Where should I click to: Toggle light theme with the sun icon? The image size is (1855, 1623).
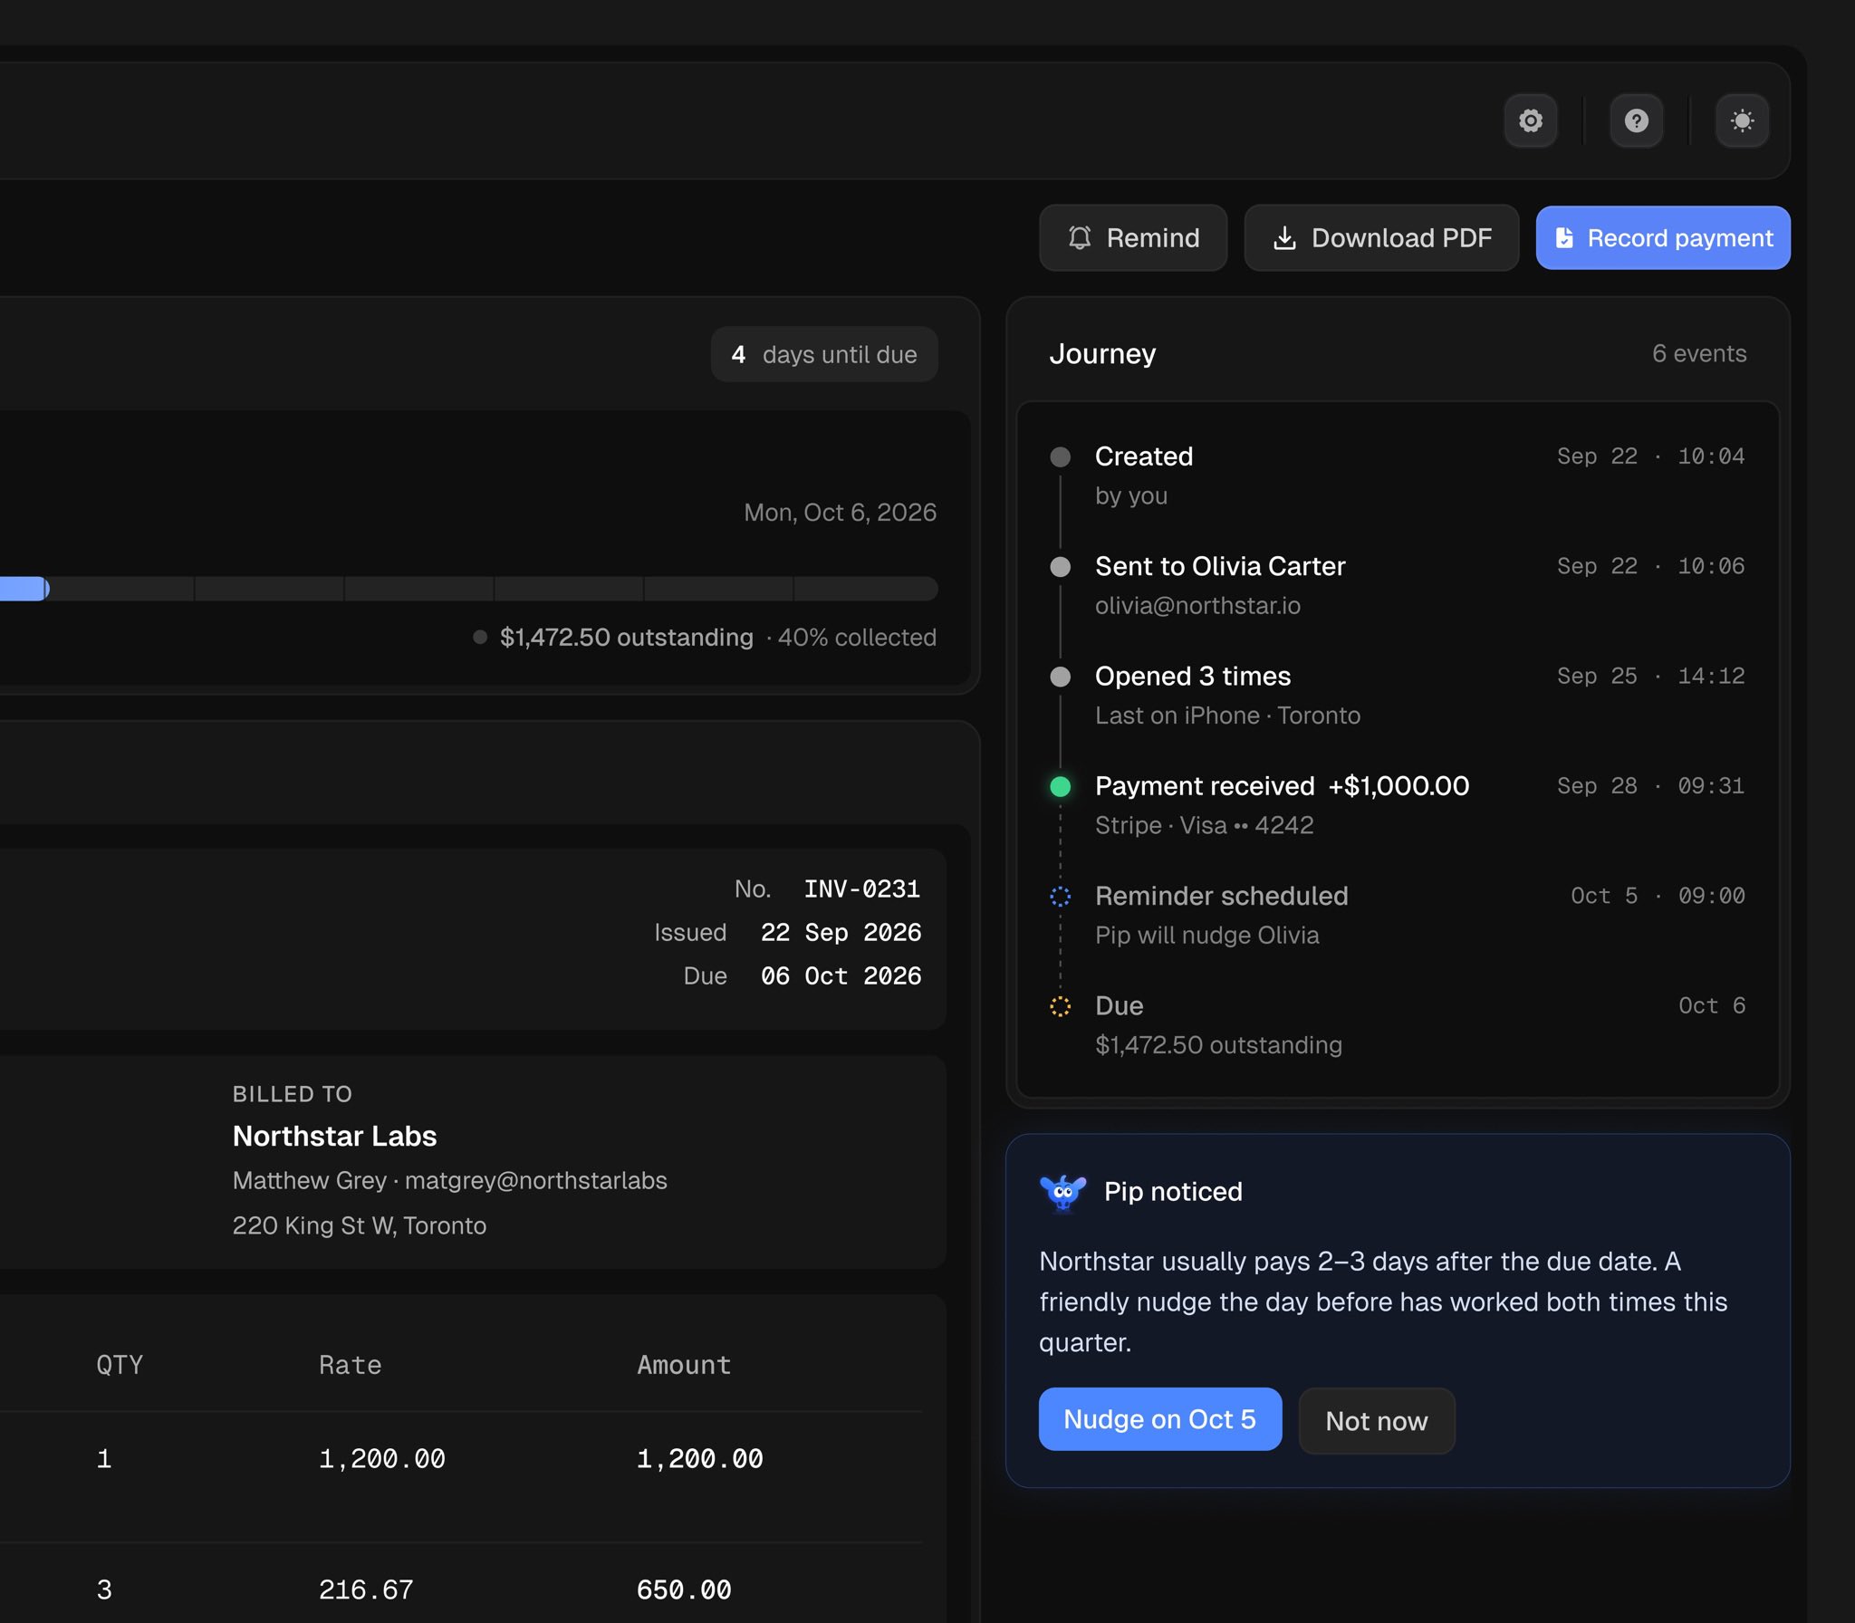point(1742,120)
